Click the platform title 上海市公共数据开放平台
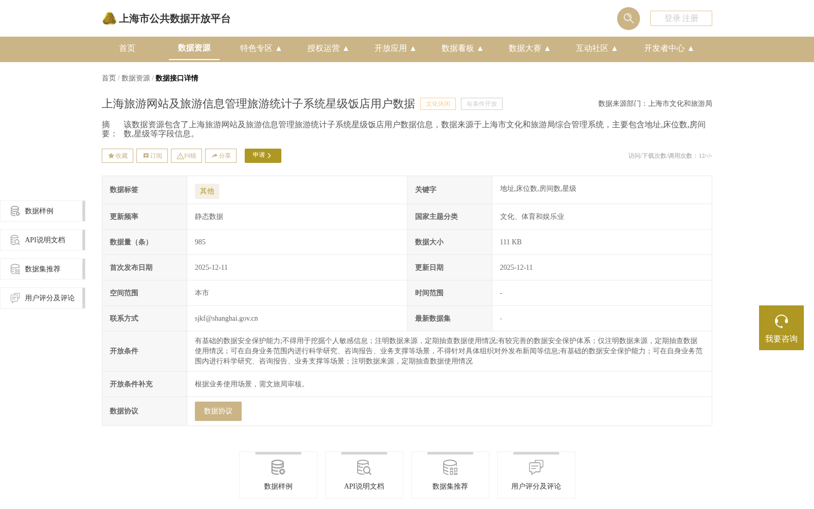Screen dimensions: 814x509 [175, 19]
